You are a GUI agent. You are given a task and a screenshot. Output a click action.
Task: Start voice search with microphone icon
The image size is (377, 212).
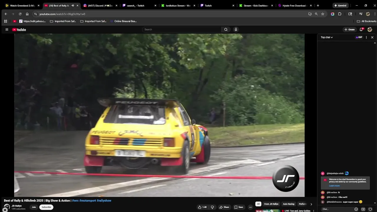tap(236, 29)
